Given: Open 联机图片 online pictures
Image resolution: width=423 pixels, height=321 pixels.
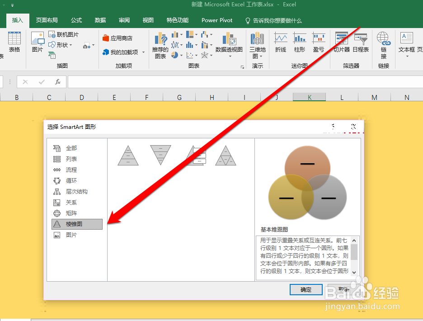Looking at the screenshot, I should pyautogui.click(x=63, y=34).
